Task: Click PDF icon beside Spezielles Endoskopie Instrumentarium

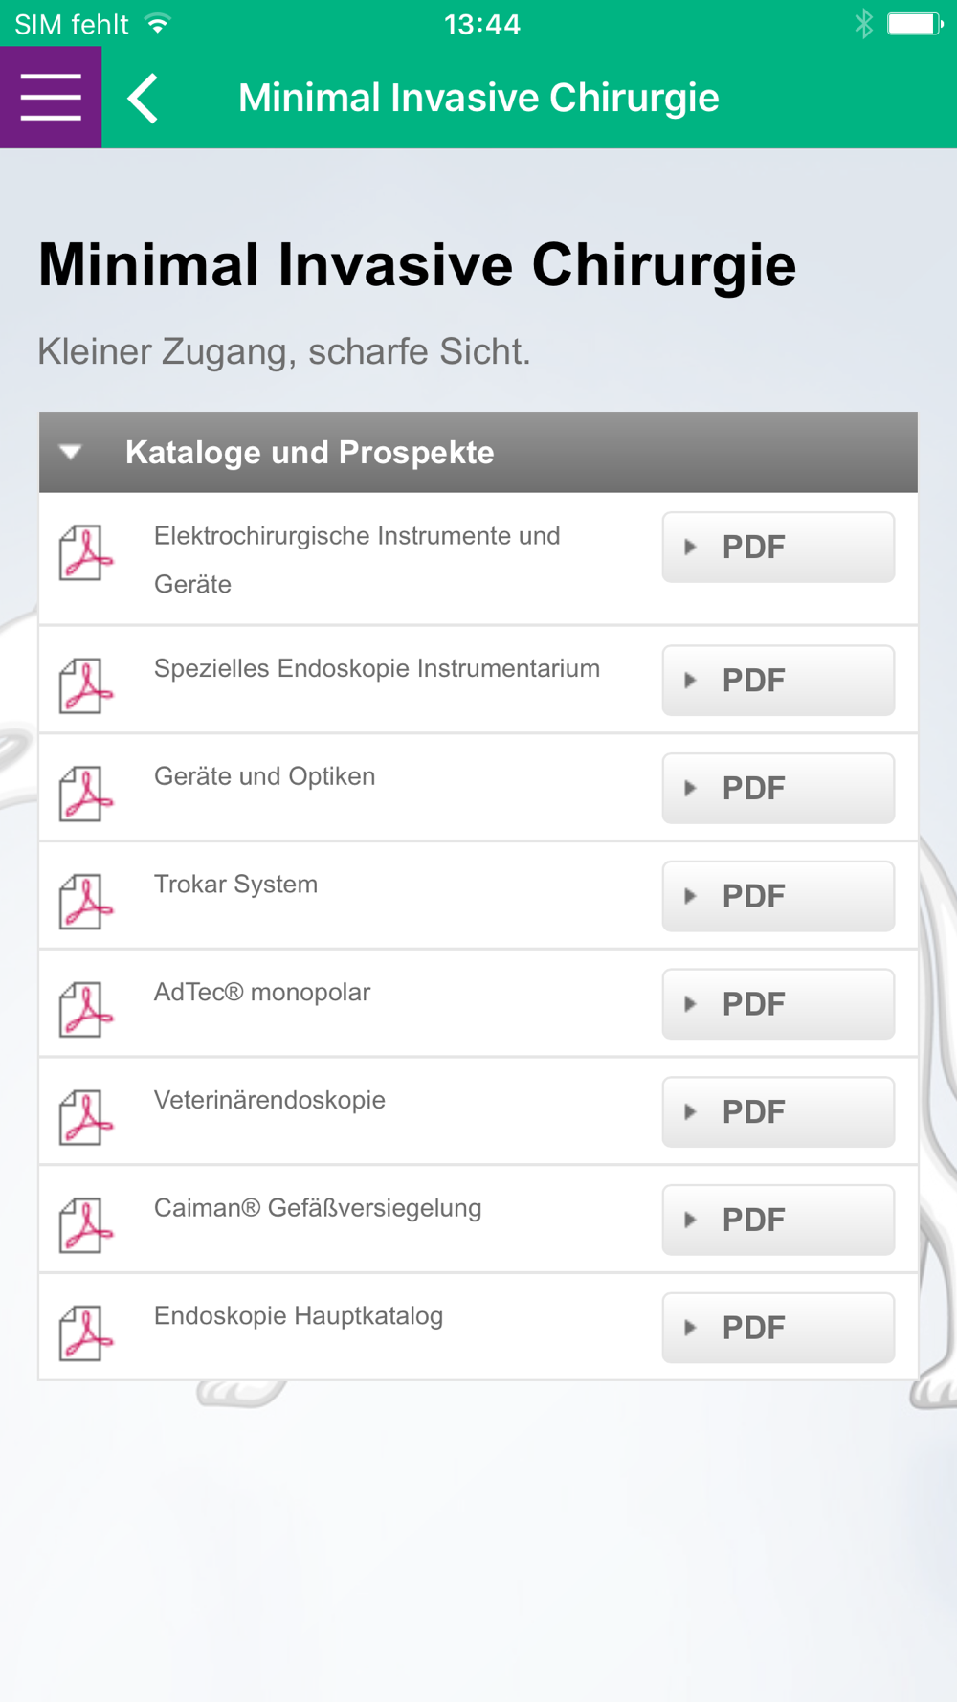Action: click(x=85, y=685)
